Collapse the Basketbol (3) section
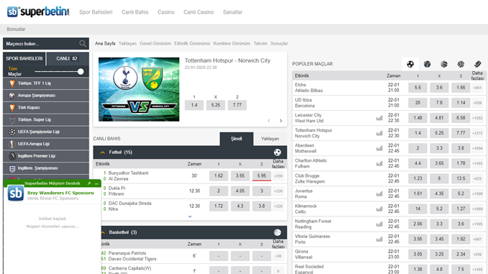Viewport: 488px width, 274px height. click(x=102, y=232)
